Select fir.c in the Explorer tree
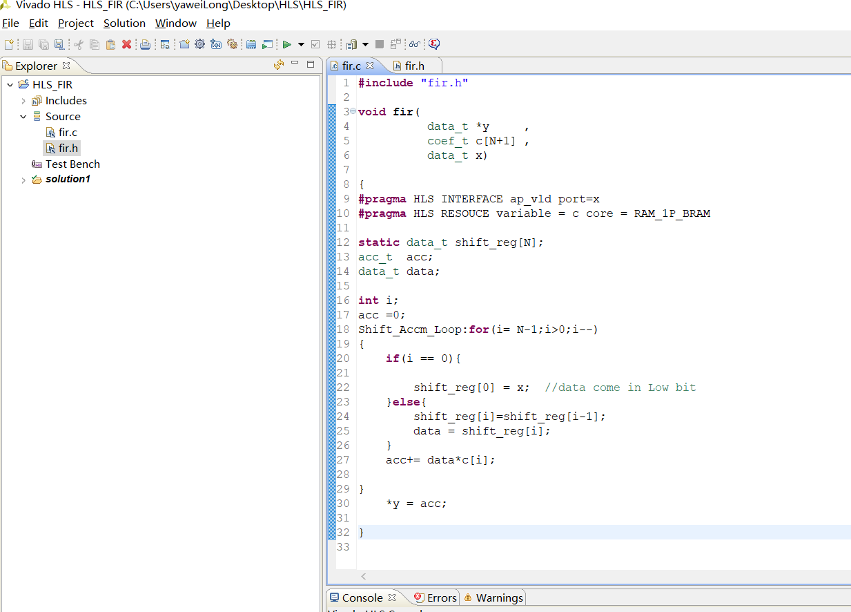 (68, 133)
